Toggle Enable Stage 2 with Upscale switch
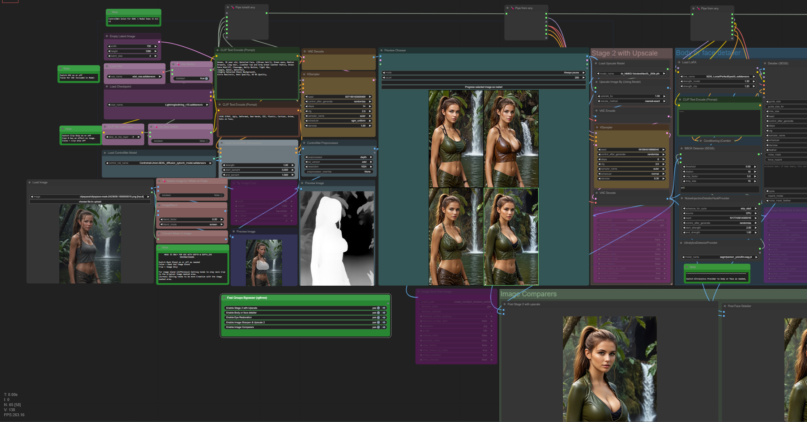The height and width of the screenshot is (422, 807). click(378, 308)
